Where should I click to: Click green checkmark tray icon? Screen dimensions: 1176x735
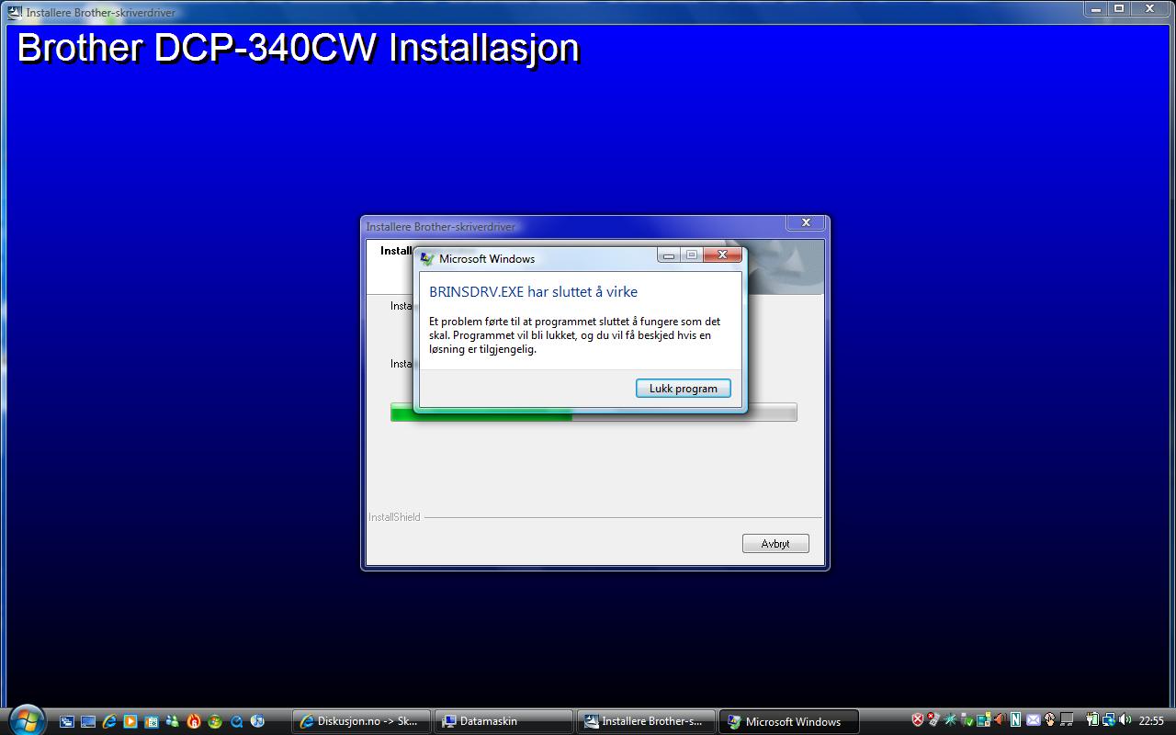pos(967,719)
